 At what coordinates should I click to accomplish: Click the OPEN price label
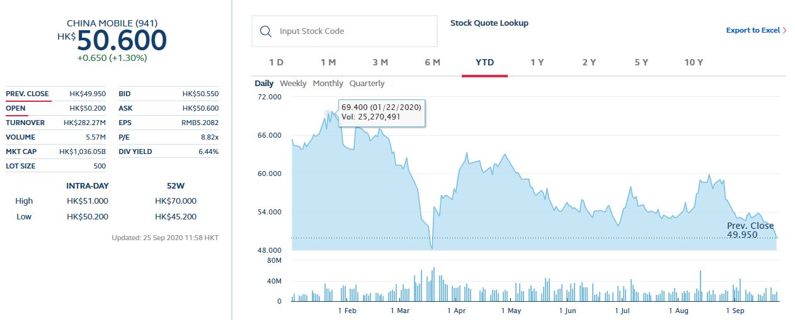pyautogui.click(x=16, y=108)
